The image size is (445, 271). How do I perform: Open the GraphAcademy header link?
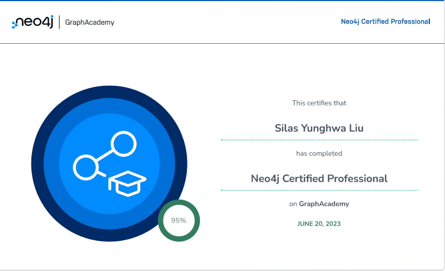[x=90, y=22]
